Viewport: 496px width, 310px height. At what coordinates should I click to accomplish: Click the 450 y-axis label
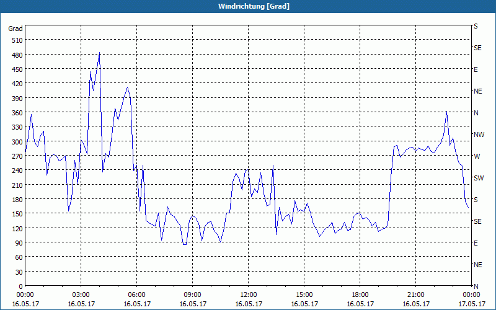pos(17,69)
